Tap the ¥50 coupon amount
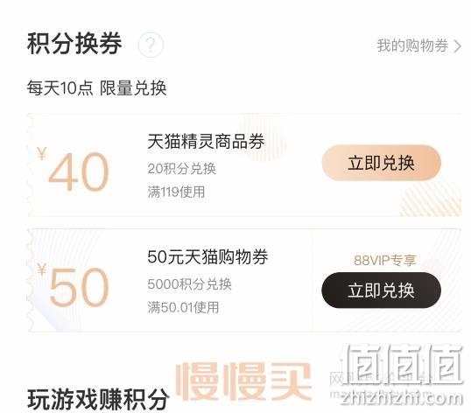The image size is (471, 413). point(73,285)
